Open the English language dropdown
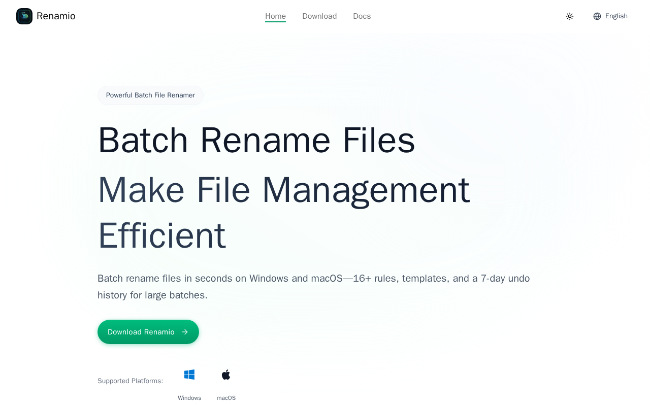Image resolution: width=650 pixels, height=406 pixels. pyautogui.click(x=610, y=16)
